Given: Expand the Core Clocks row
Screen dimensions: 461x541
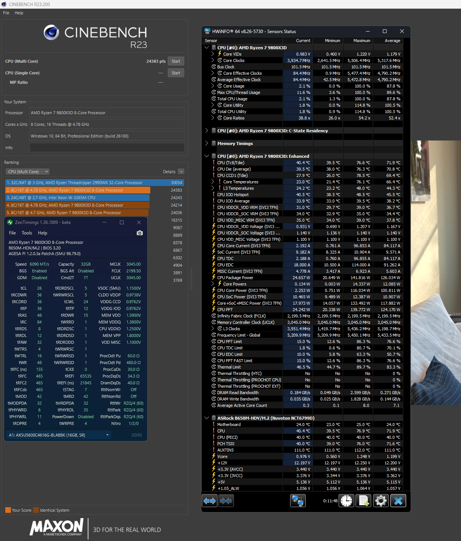Looking at the screenshot, I should (x=213, y=60).
